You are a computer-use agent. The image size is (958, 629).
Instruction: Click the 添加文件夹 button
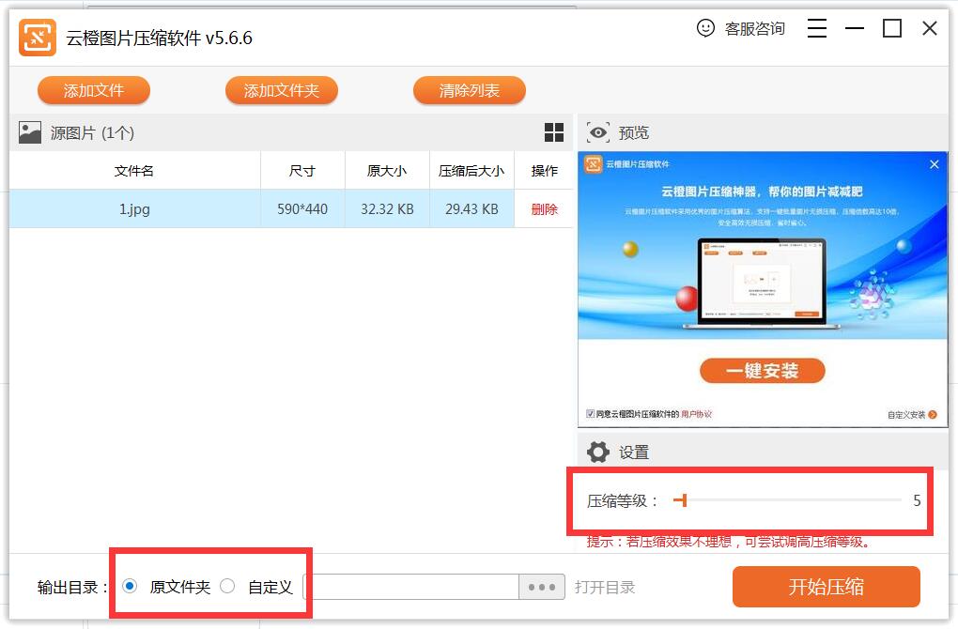click(282, 91)
